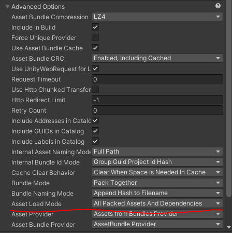232x233 pixels.
Task: Open Bundle Mode dropdown showing Pack Together
Action: [x=157, y=183]
